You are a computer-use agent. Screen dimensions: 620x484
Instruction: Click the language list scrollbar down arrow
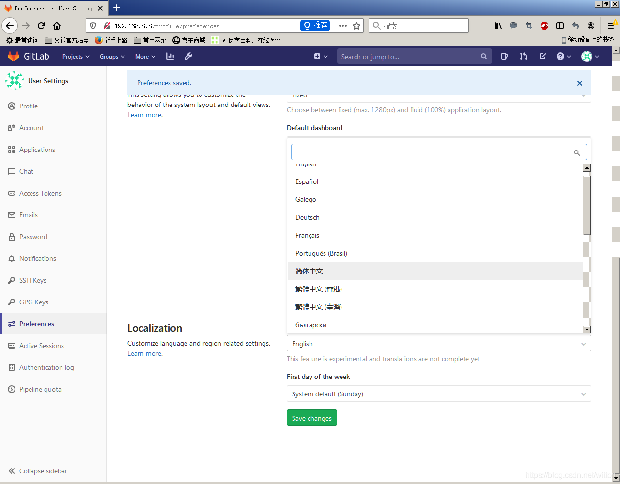point(587,330)
